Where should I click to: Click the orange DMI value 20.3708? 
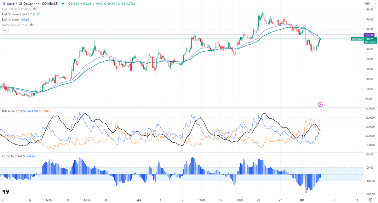(45, 111)
